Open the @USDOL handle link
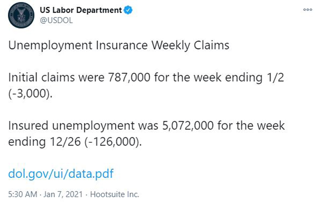This screenshot has height=203, width=315. 56,21
